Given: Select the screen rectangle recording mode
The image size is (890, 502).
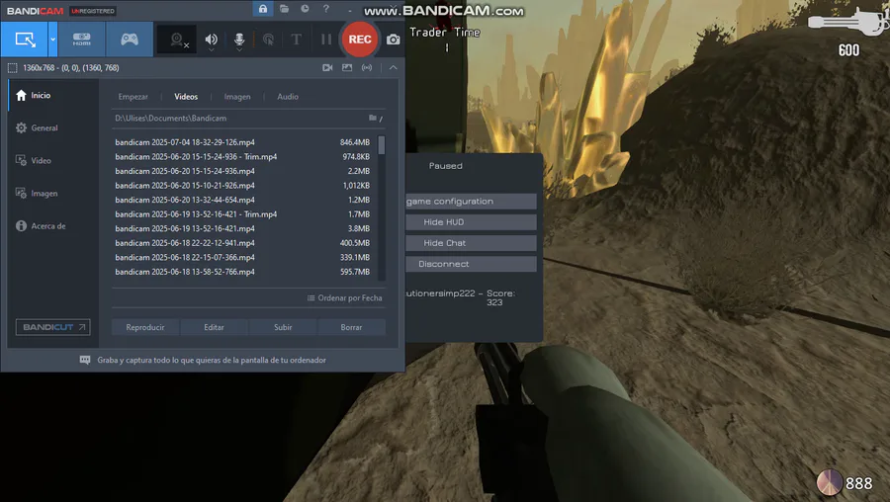Looking at the screenshot, I should pos(25,40).
